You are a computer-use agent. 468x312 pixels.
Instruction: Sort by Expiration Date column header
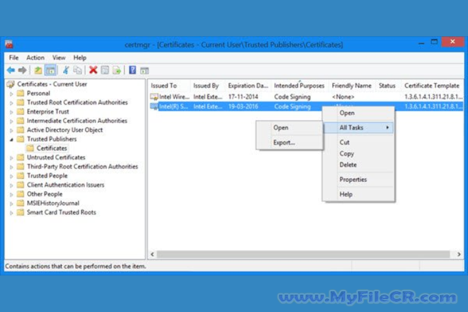248,86
